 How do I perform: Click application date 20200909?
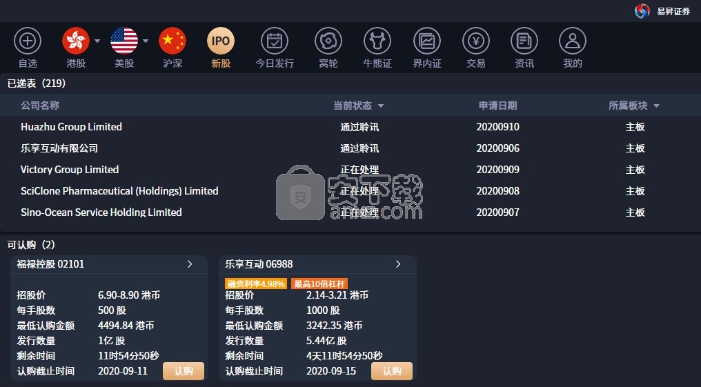[x=497, y=170]
